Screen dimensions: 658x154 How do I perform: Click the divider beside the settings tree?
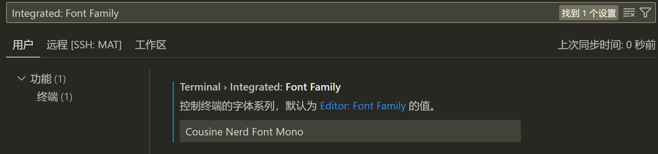[149, 111]
